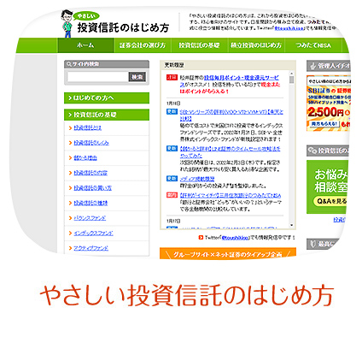
Task: Open the バランスファンド sidebar link
Action: tap(90, 218)
